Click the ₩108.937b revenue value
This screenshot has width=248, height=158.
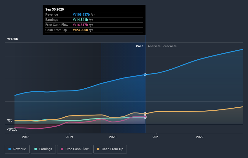click(x=81, y=14)
